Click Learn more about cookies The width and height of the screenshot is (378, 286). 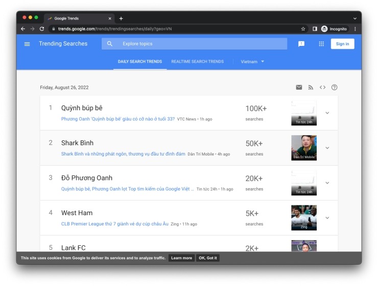tap(181, 258)
